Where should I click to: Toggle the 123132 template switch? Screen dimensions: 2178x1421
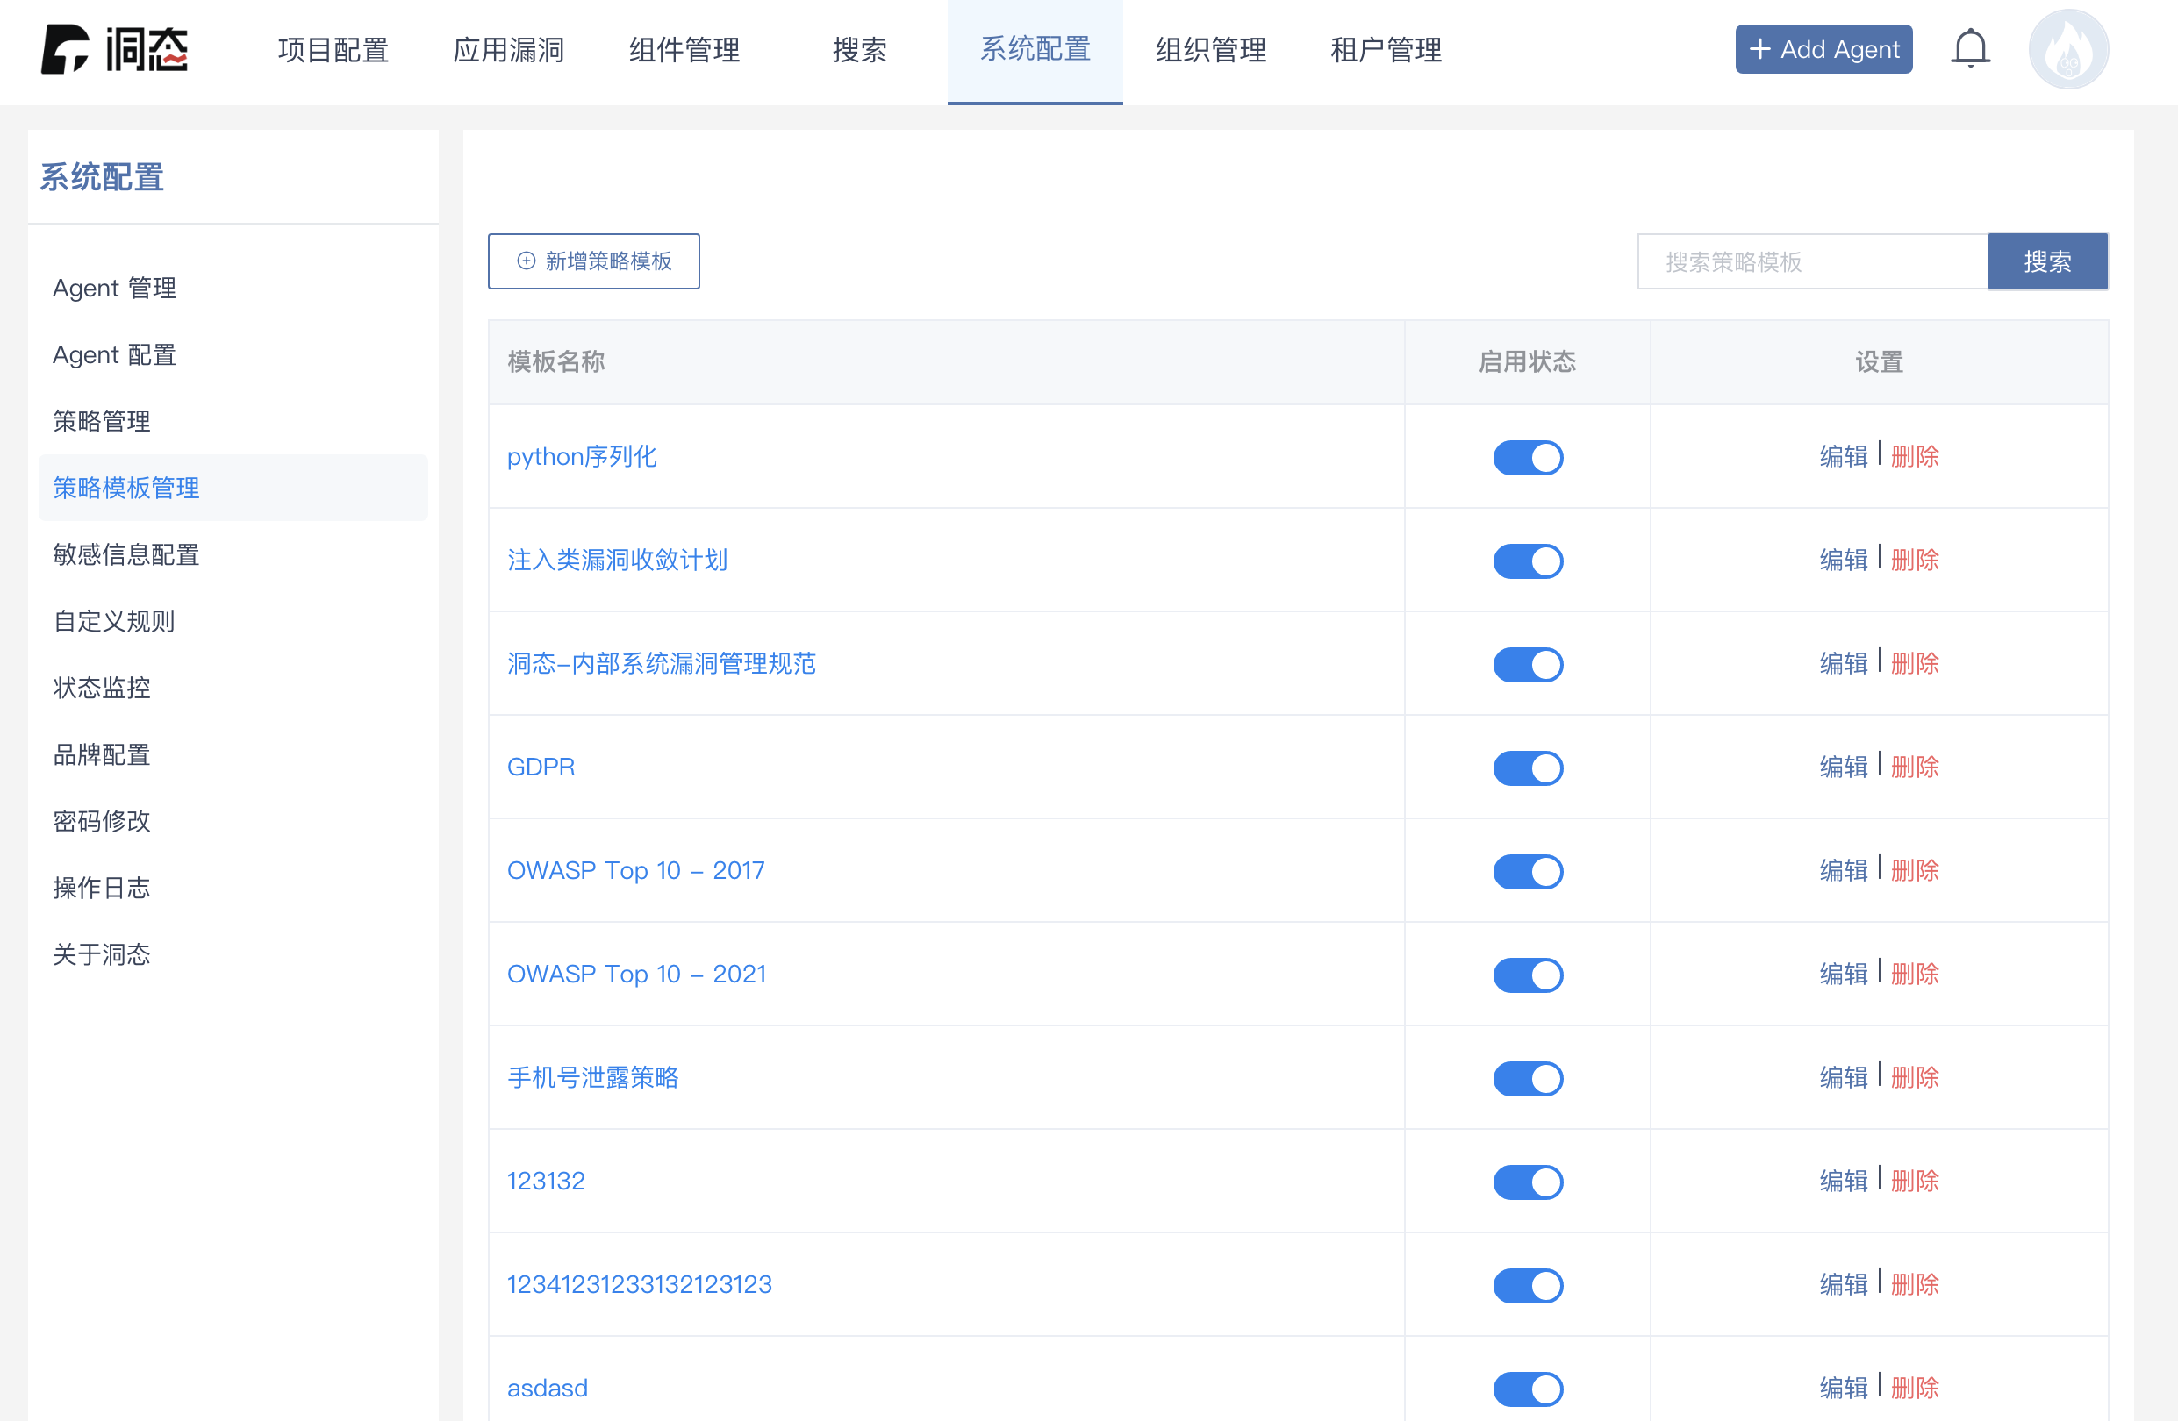tap(1528, 1182)
